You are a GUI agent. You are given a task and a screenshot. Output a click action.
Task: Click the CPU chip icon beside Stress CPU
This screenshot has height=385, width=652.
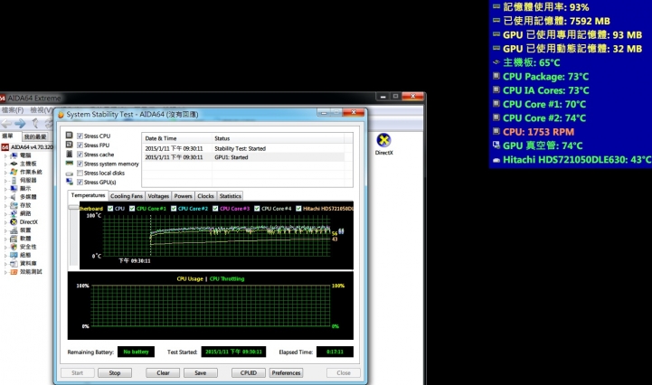click(70, 136)
